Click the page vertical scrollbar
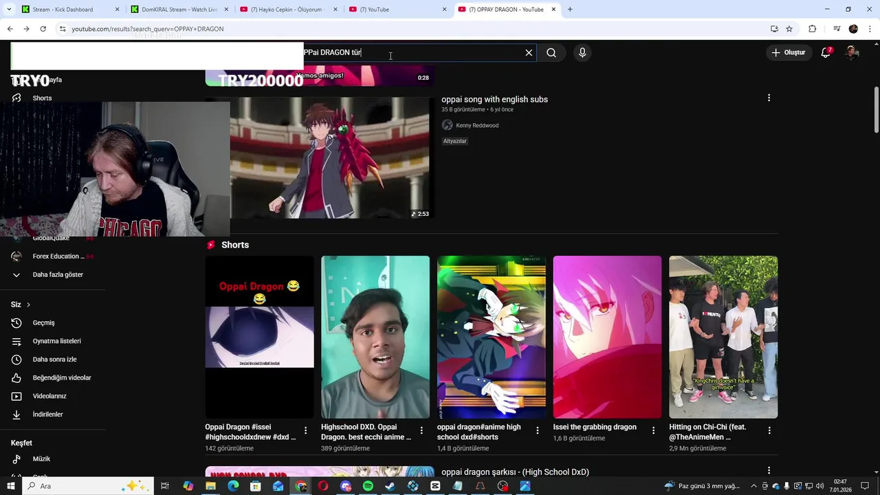This screenshot has height=495, width=880. [x=876, y=110]
